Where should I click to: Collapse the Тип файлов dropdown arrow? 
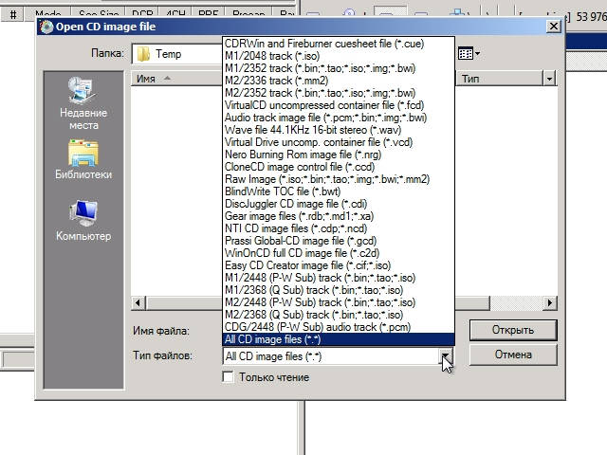point(447,355)
